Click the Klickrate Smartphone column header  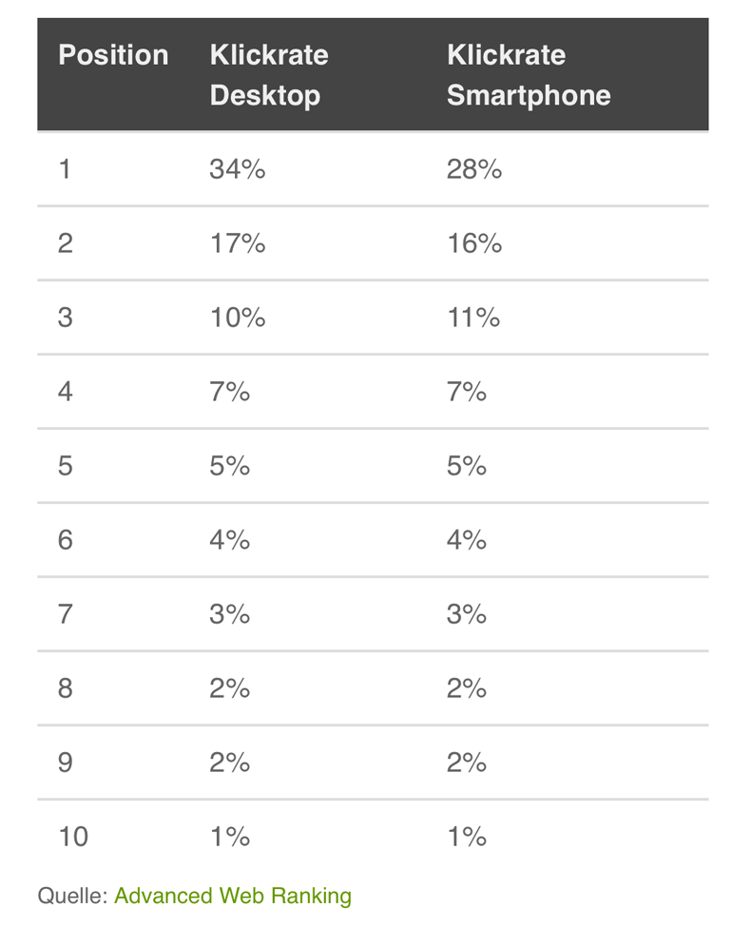coord(529,75)
